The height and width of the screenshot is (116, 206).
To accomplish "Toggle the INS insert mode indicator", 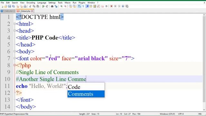I will 200,114.
